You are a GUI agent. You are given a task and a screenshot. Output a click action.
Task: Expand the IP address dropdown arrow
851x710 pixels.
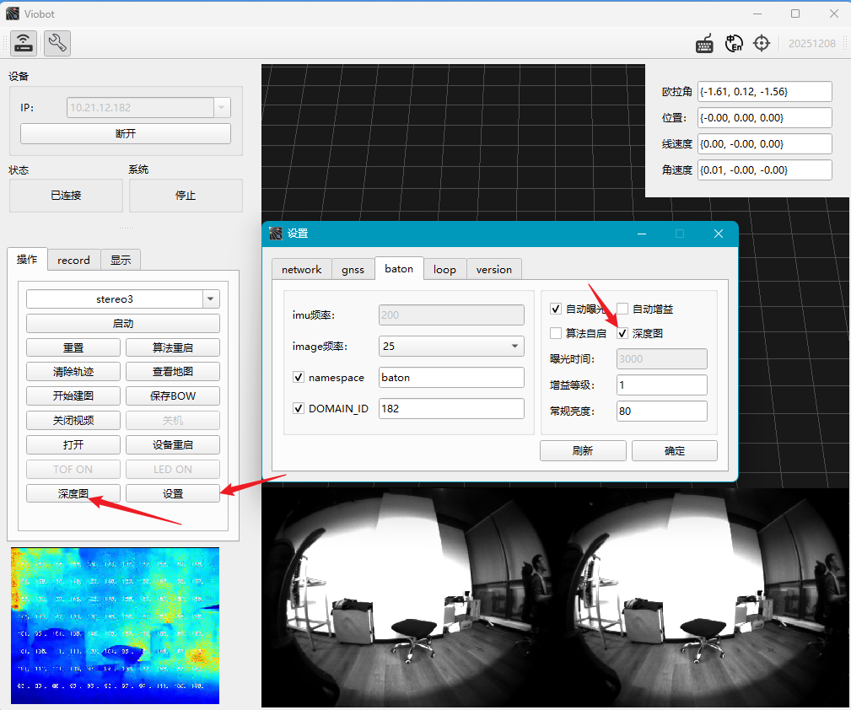[x=222, y=107]
